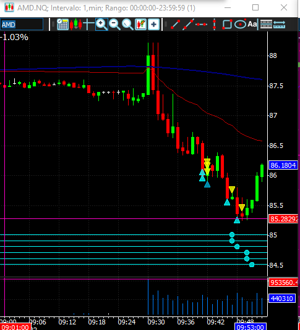This screenshot has width=300, height=330.
Task: Click the 953560 red volume label
Action: click(284, 283)
